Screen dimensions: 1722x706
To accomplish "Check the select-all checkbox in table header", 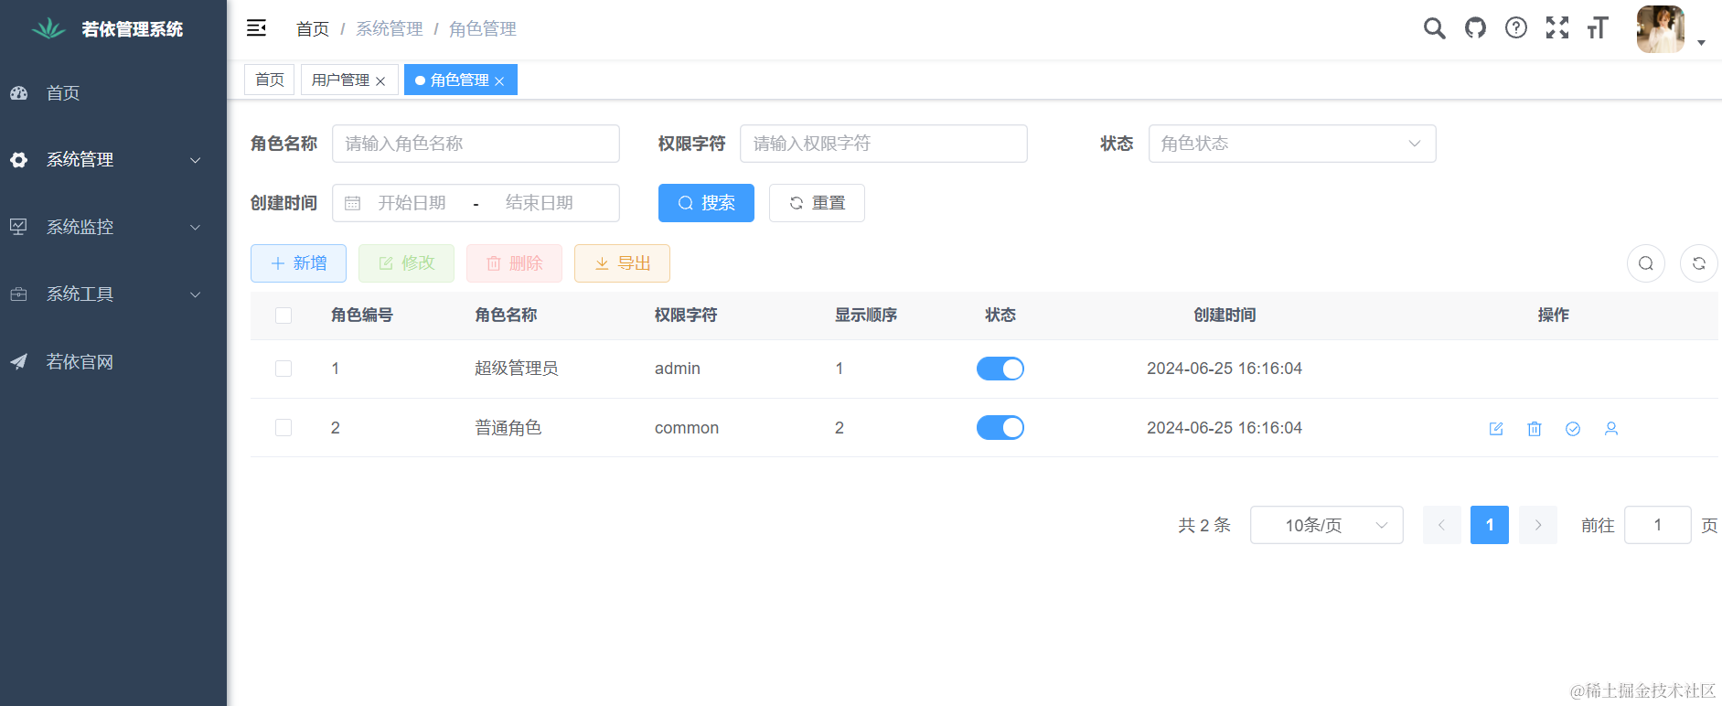I will click(x=283, y=316).
